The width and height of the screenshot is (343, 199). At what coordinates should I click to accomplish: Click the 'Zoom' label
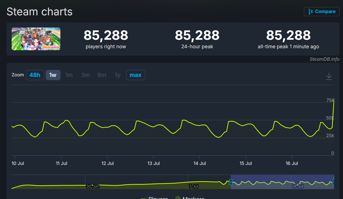18,75
